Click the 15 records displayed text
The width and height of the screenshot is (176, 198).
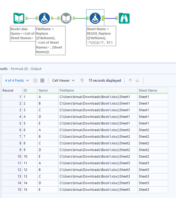tap(105, 81)
